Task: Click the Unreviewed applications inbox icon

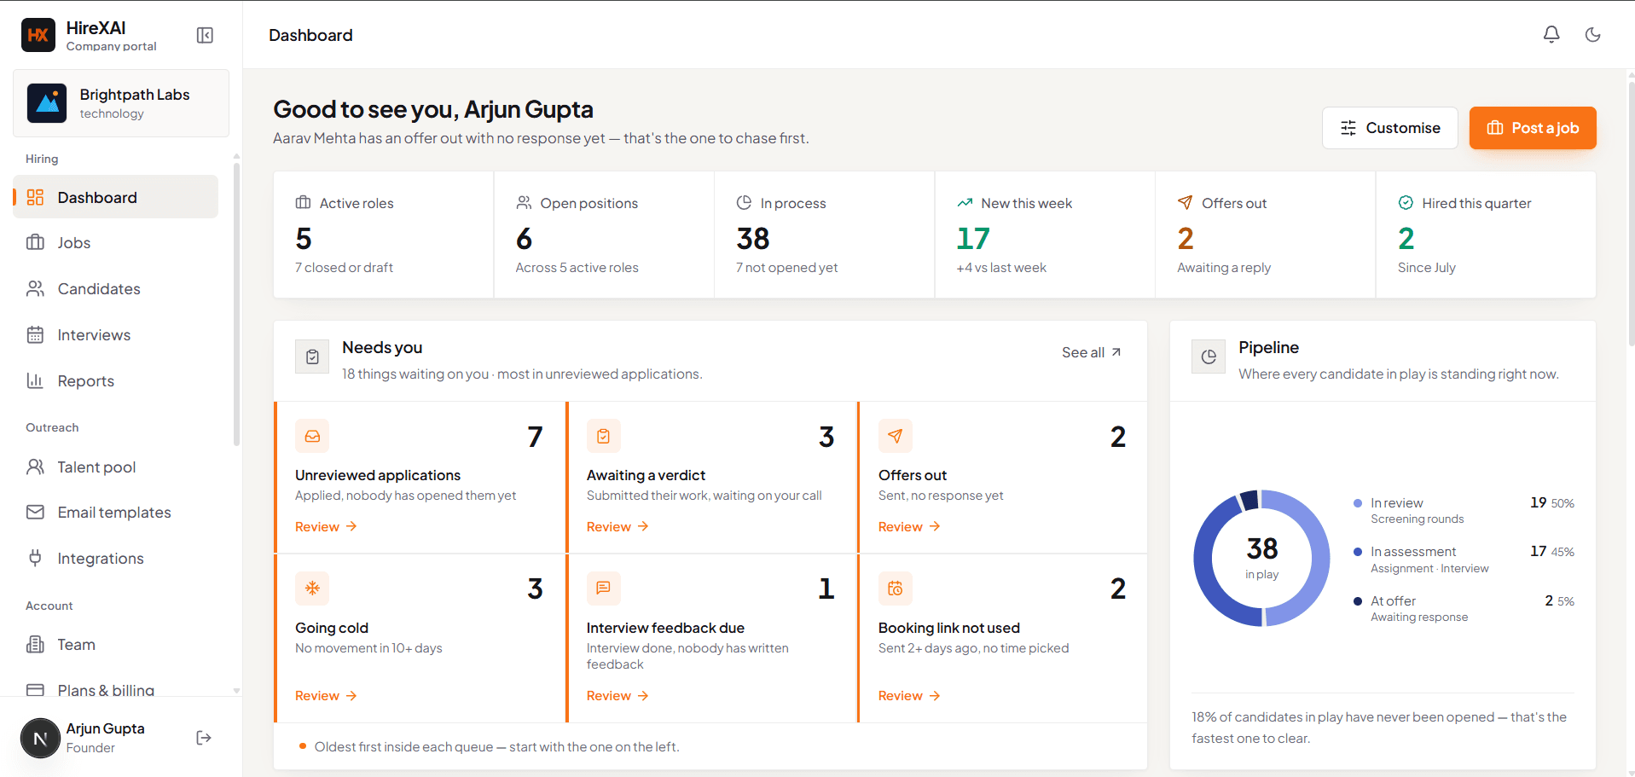Action: pos(312,436)
